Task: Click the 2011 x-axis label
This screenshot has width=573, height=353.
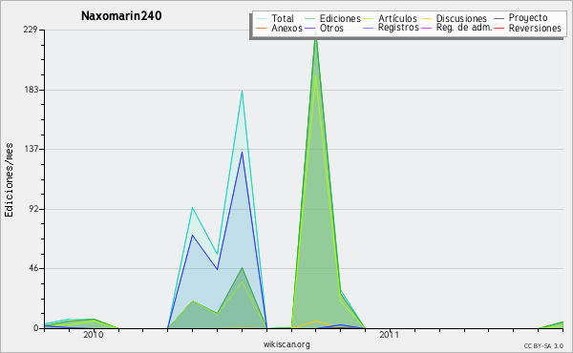Action: click(390, 334)
